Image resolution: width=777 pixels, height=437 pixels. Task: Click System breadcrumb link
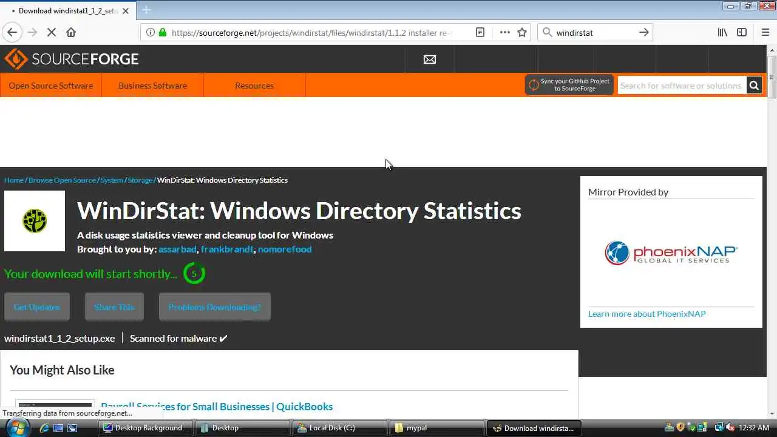(112, 180)
